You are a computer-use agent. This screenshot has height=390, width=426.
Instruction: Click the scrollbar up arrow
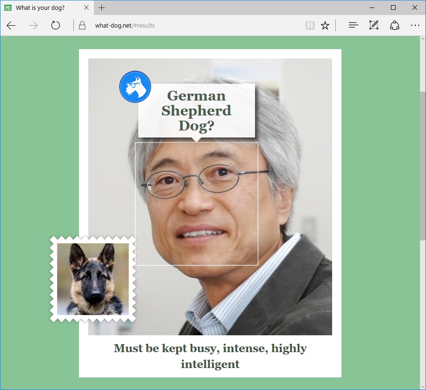pos(422,39)
